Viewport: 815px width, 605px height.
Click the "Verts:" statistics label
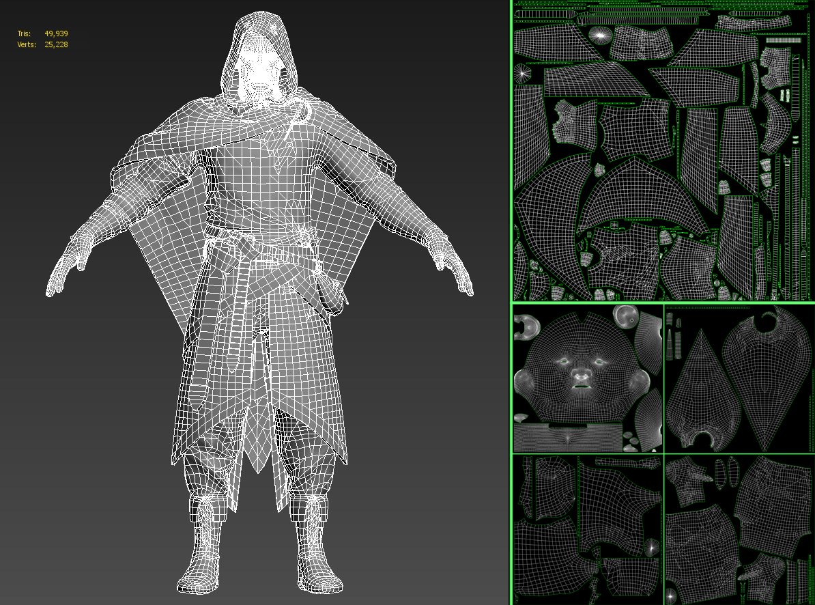[27, 44]
